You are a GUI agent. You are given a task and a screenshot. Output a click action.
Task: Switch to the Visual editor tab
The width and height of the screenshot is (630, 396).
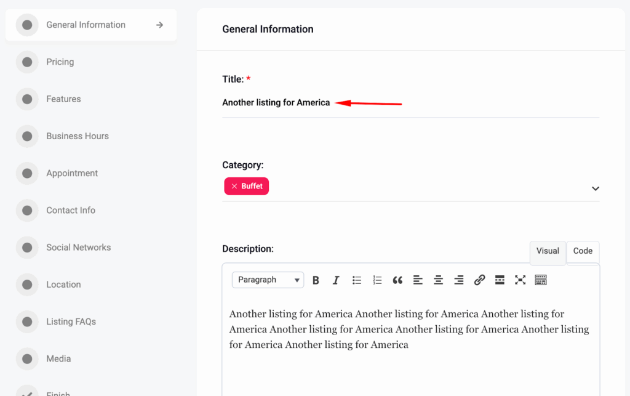pos(548,251)
